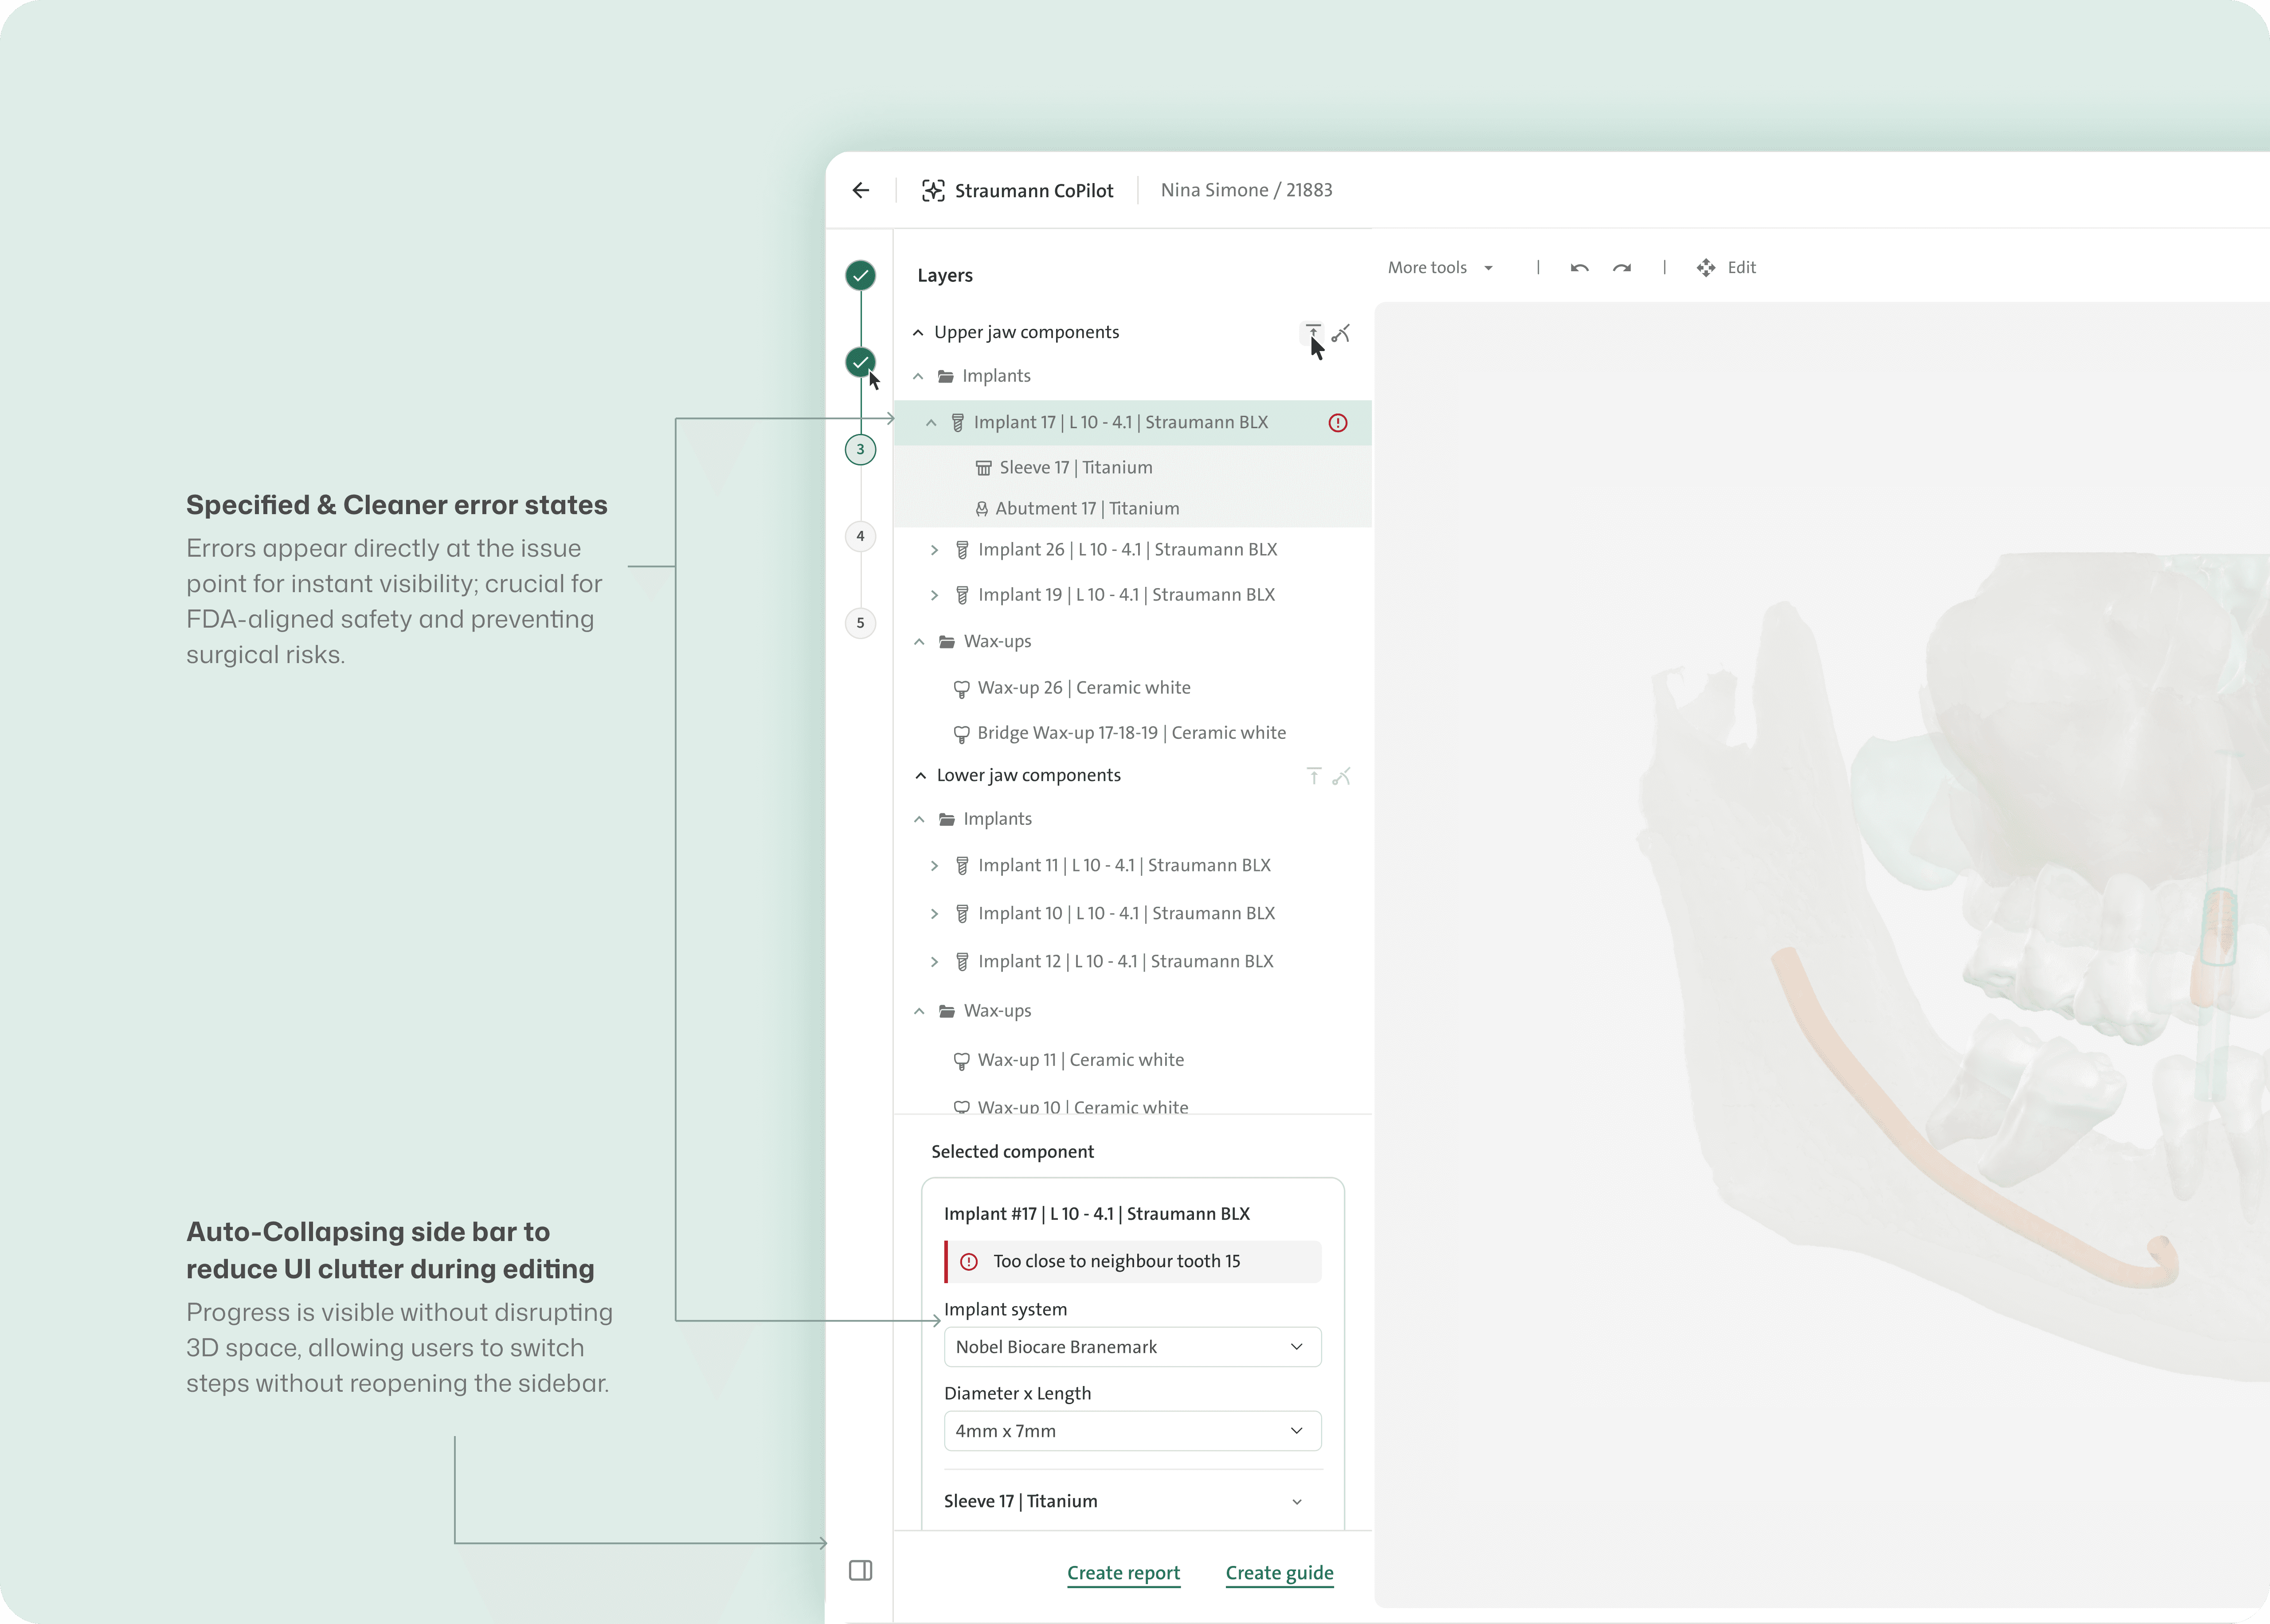Select Wax-up 26 Ceramic white layer
The width and height of the screenshot is (2270, 1624).
click(x=1083, y=688)
